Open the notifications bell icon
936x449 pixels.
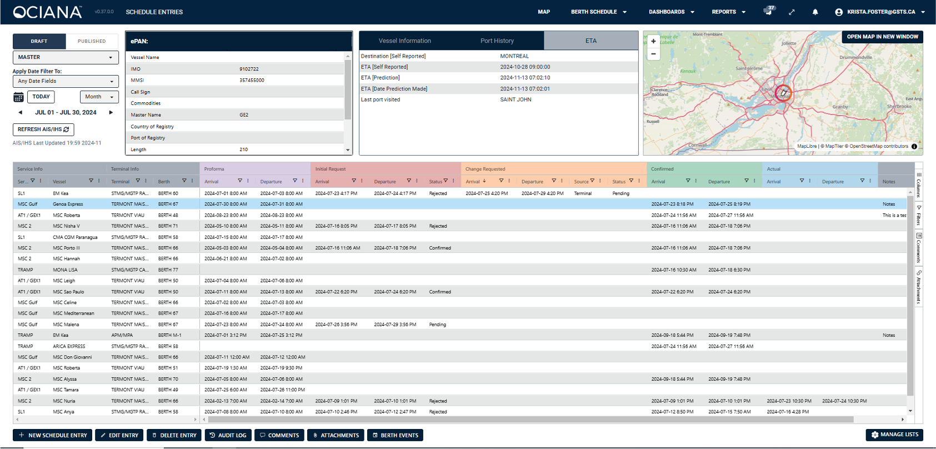[815, 12]
